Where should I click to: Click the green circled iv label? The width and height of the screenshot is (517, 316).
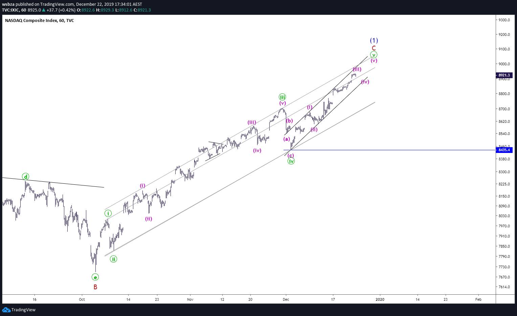(x=291, y=161)
